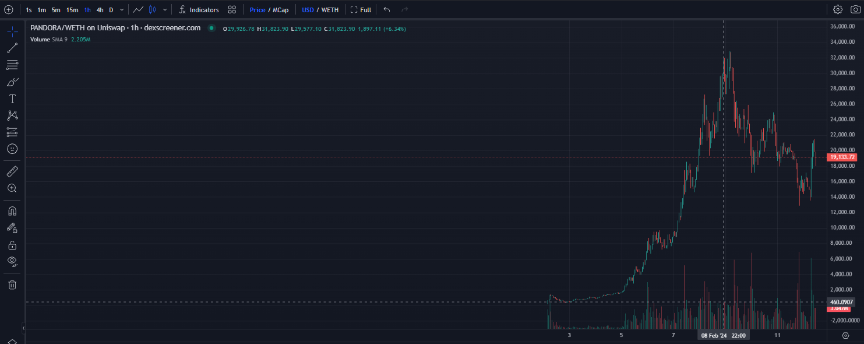Open the emoji icons tool

click(12, 149)
